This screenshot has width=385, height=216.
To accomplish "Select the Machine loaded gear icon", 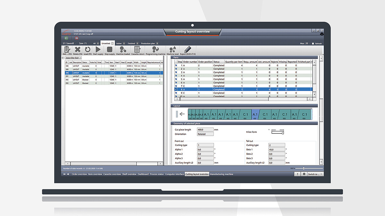I will (123, 50).
